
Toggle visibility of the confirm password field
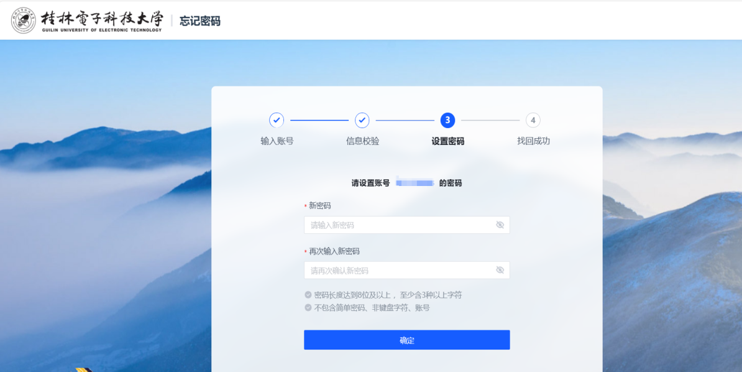coord(500,270)
